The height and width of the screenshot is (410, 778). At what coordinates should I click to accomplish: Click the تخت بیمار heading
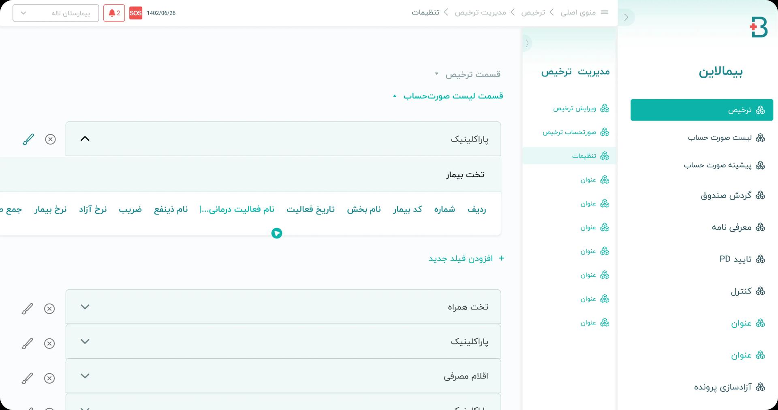465,174
